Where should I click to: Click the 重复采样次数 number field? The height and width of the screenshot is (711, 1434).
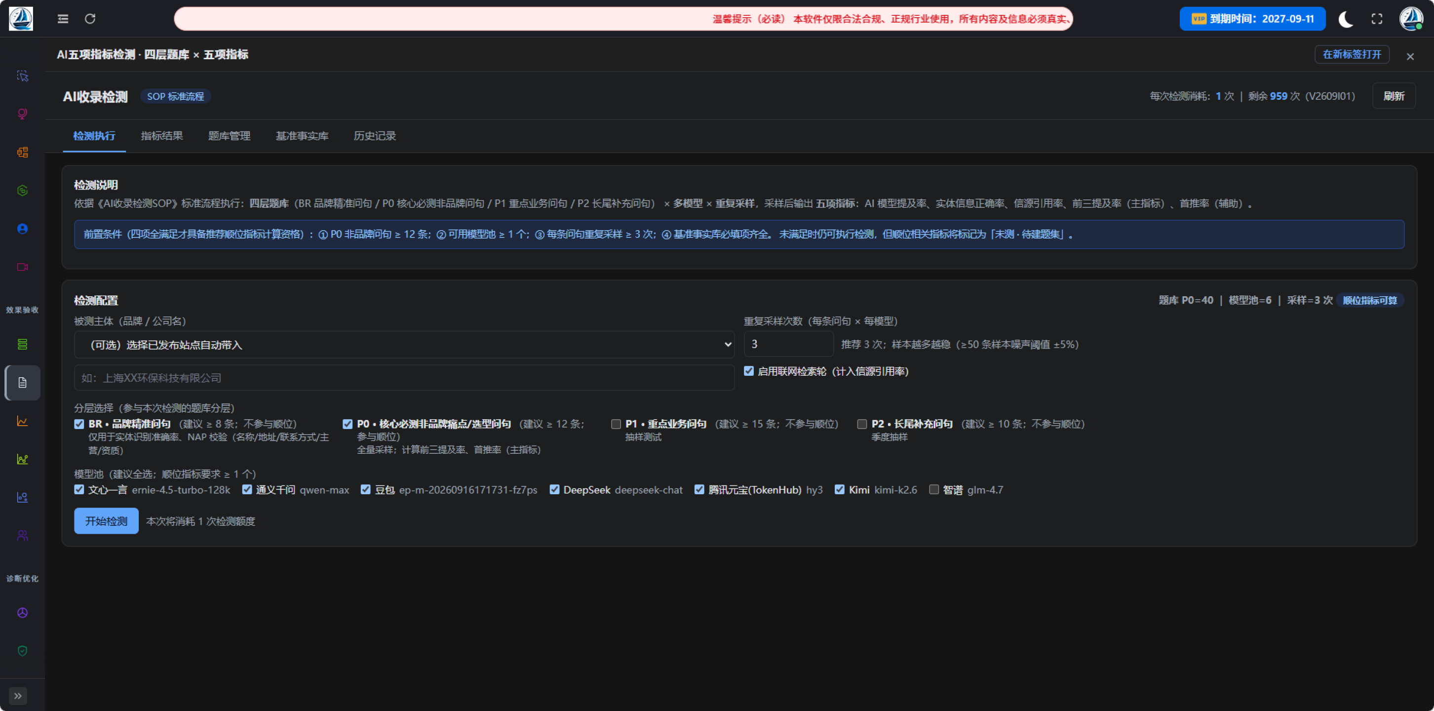pos(788,344)
